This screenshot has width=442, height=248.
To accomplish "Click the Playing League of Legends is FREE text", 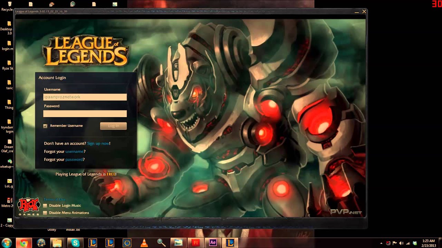I will [86, 174].
